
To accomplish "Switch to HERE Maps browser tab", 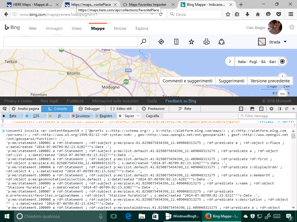I will click(32, 5).
